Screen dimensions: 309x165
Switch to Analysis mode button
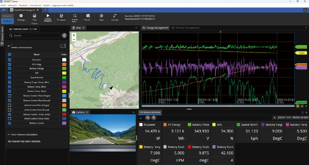click(x=7, y=21)
